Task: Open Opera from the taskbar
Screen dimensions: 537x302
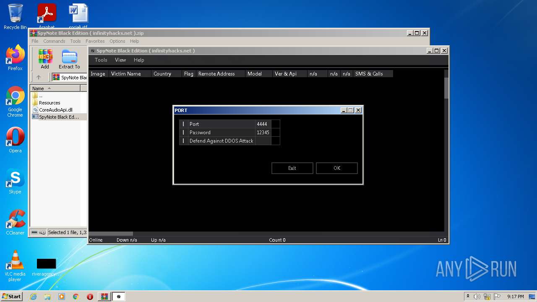Action: point(90,297)
